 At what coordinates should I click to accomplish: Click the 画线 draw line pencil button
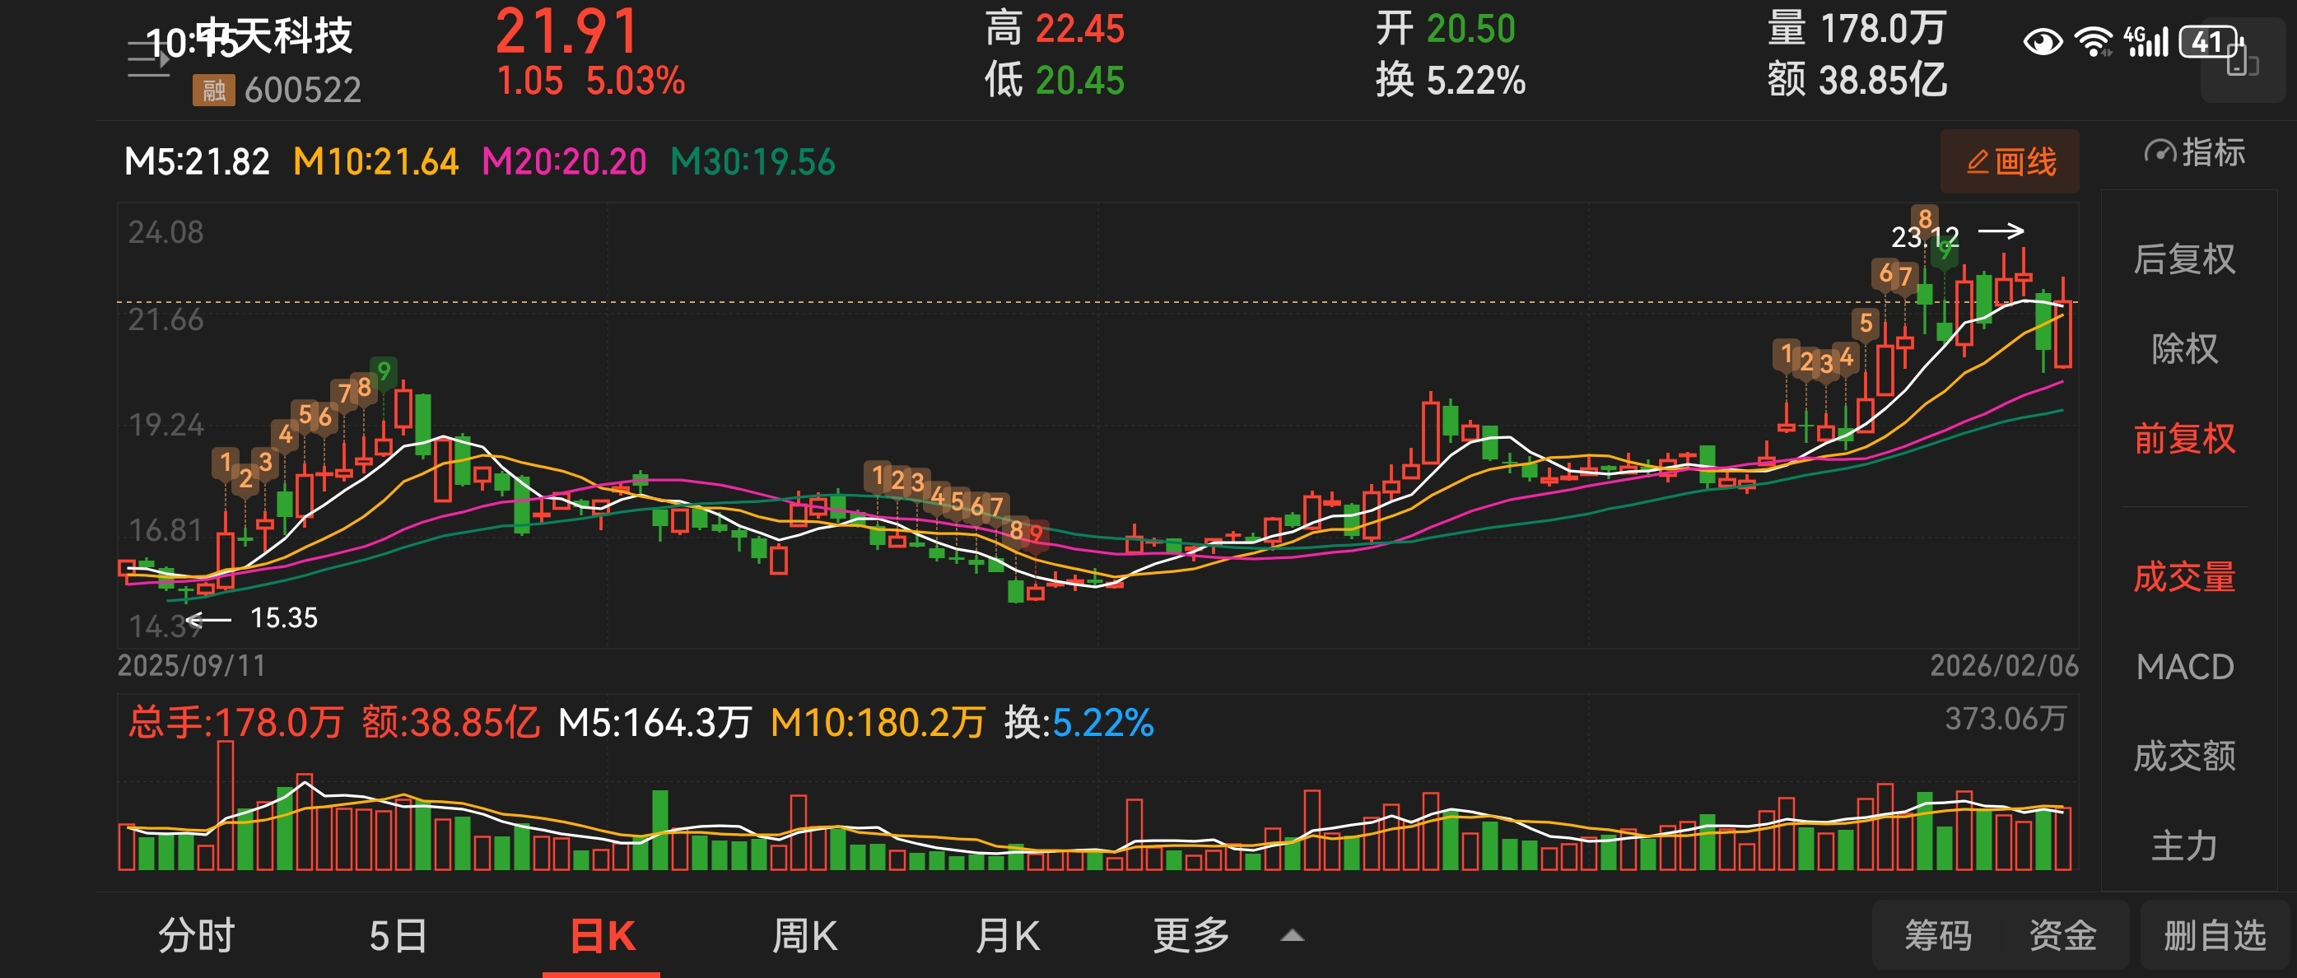(2009, 162)
